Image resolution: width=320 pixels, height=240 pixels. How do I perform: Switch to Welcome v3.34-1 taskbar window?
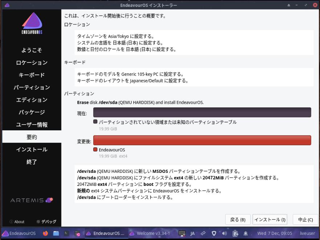(x=150, y=233)
